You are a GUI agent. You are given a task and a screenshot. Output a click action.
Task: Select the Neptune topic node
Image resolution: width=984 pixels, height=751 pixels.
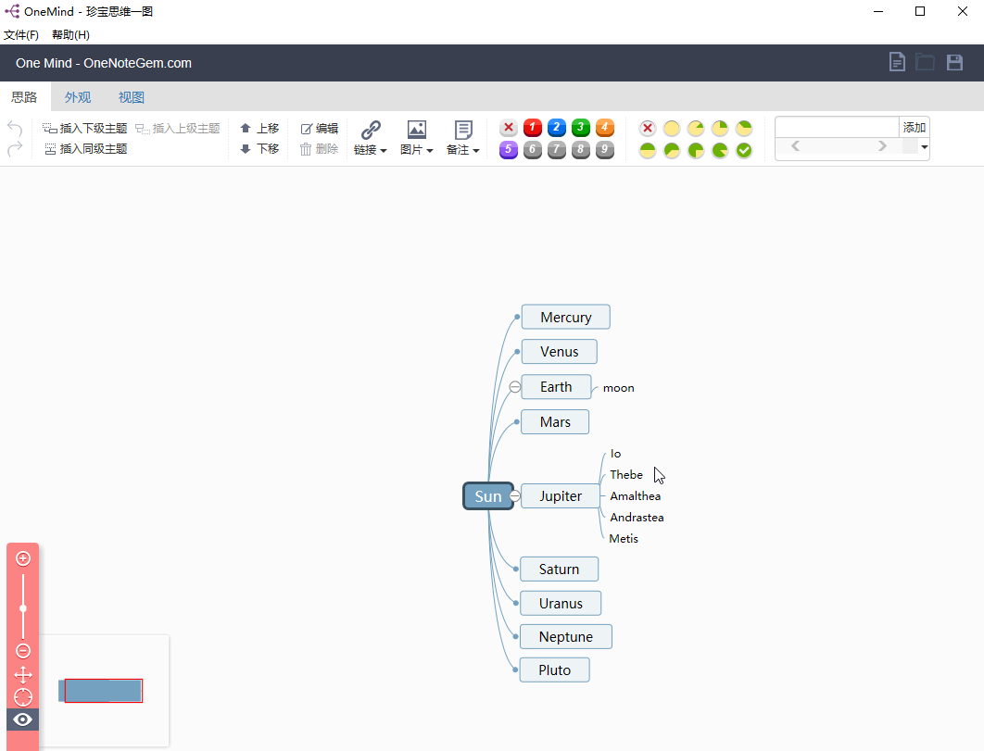565,637
